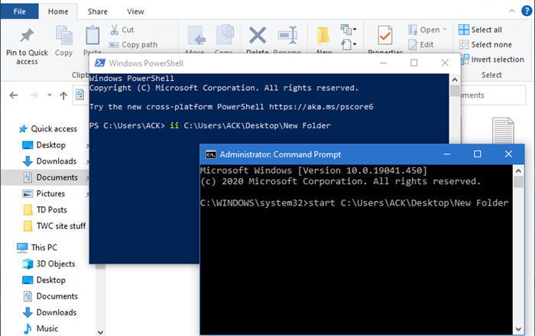Close the Windows PowerShell window
535x336 pixels.
pos(445,63)
